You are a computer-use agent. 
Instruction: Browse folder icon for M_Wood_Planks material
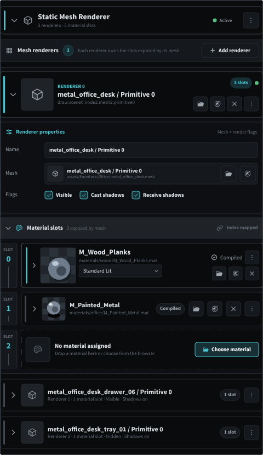tap(219, 274)
